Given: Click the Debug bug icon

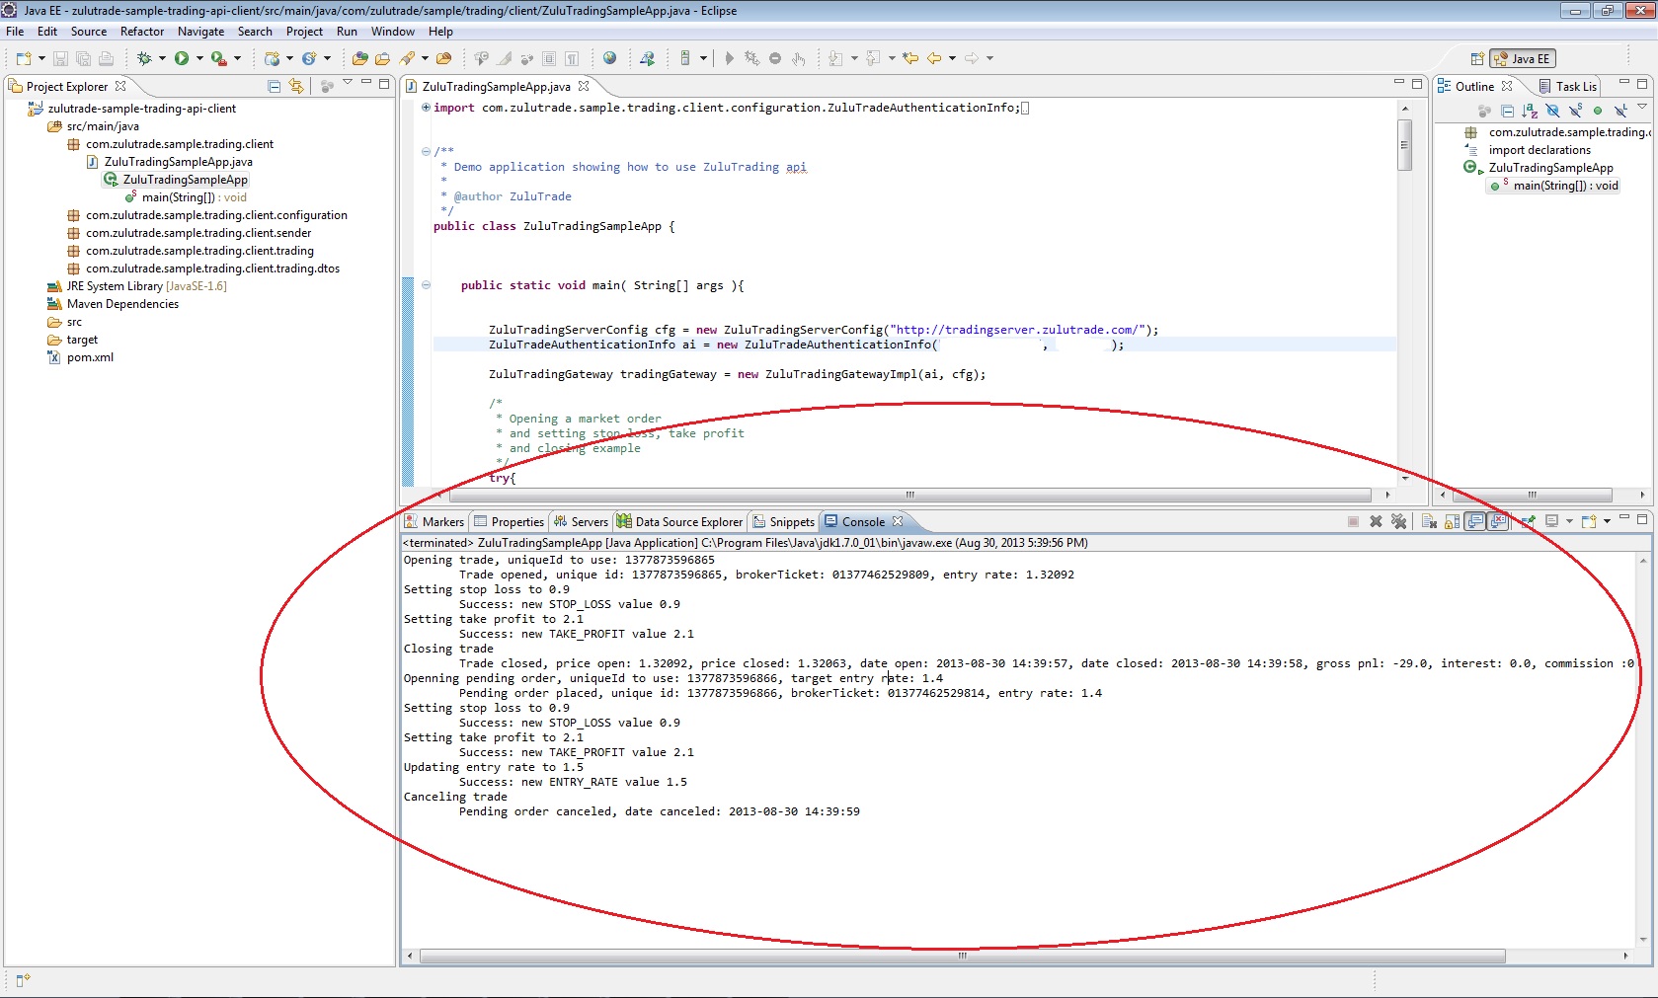Looking at the screenshot, I should tap(144, 59).
